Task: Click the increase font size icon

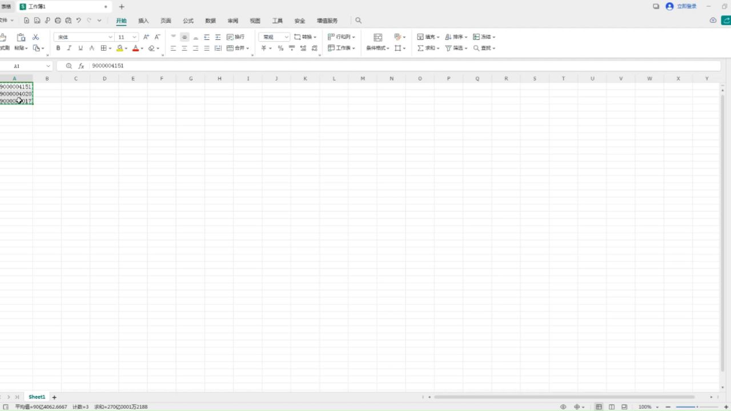Action: (x=146, y=37)
